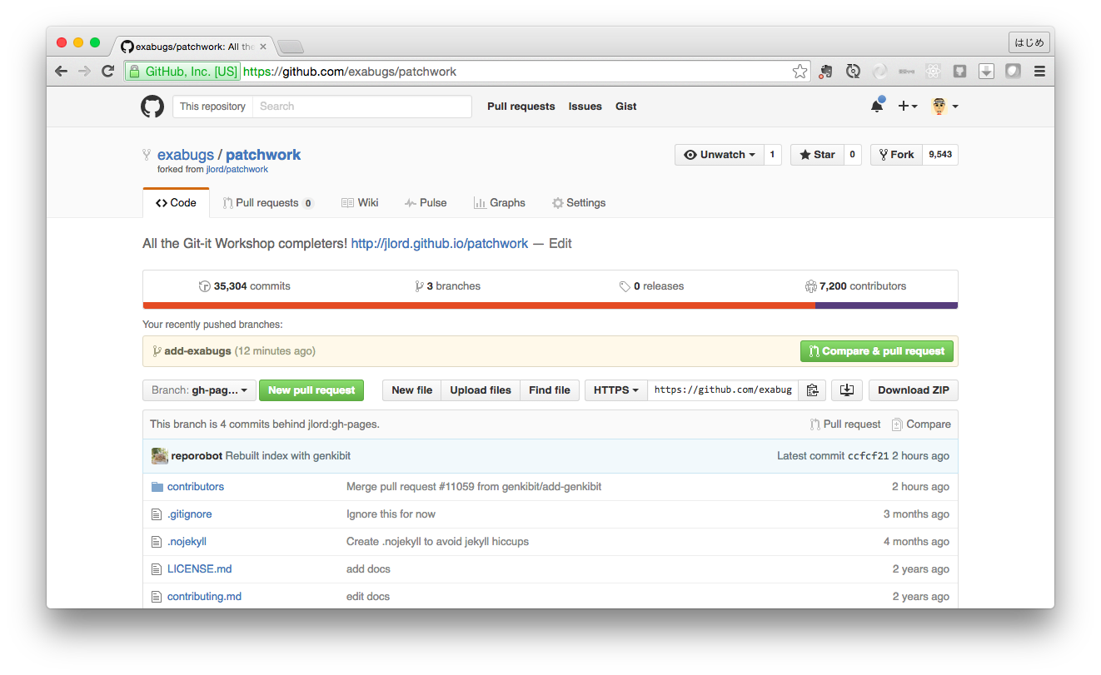The image size is (1101, 675).
Task: Click the Upload files button
Action: (x=481, y=390)
